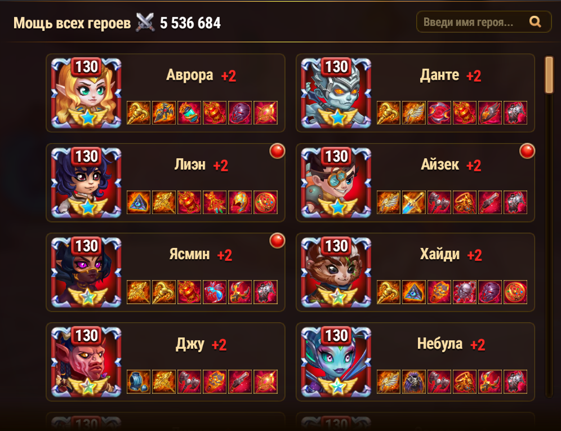Focus the hero name search field
Screen dimensions: 561x431
point(484,22)
